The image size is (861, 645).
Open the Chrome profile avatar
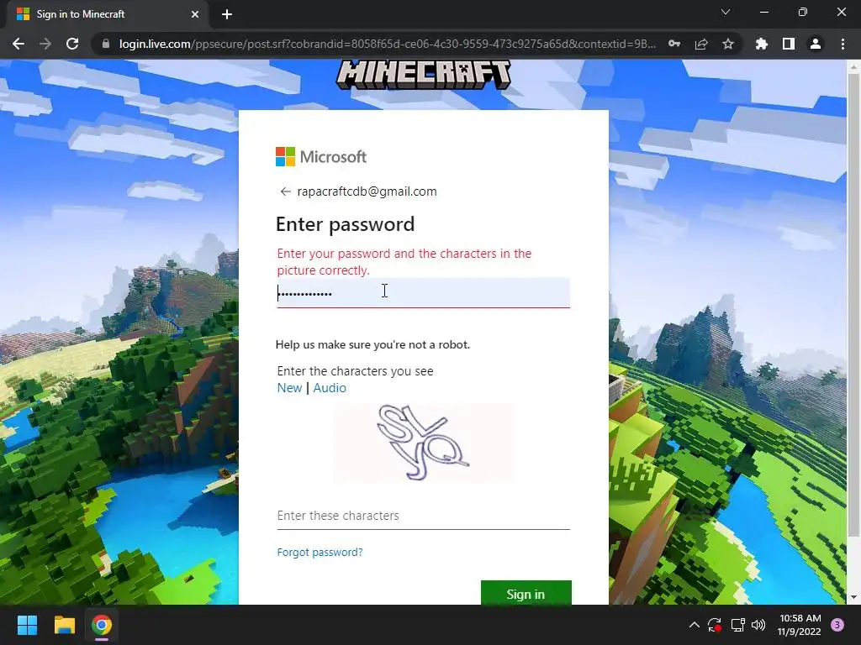click(816, 44)
